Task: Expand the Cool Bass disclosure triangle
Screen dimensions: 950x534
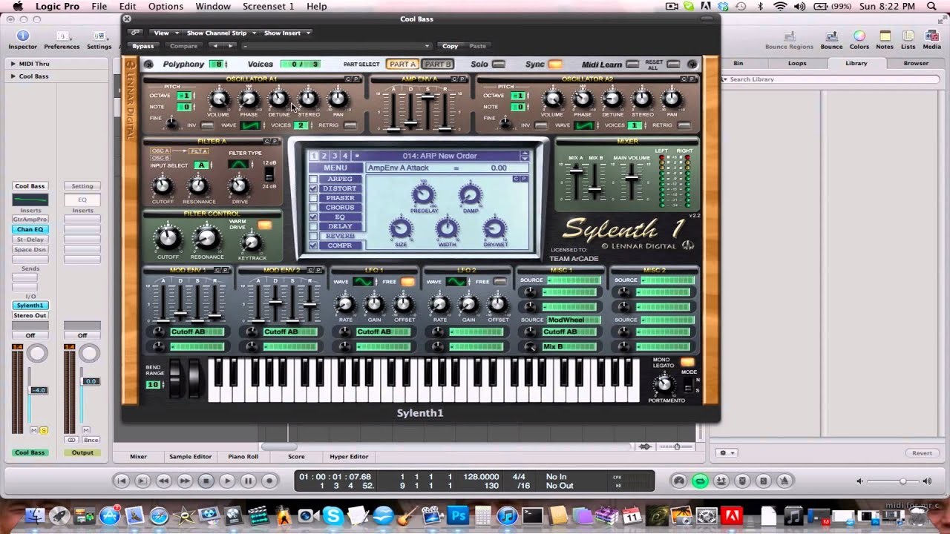Action: [x=13, y=76]
